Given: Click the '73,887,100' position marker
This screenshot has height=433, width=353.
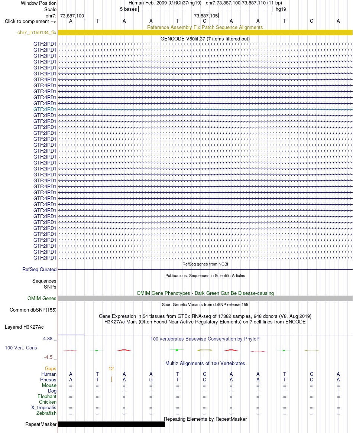Looking at the screenshot, I should [x=72, y=16].
